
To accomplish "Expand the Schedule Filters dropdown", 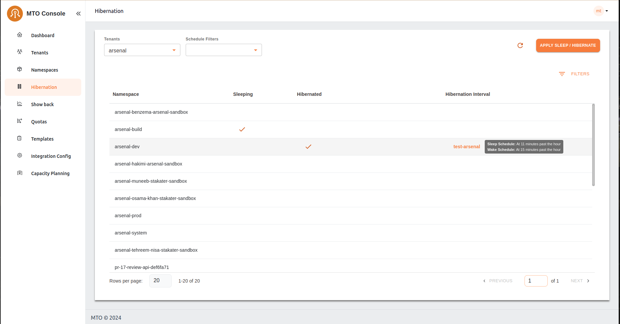I will 223,50.
